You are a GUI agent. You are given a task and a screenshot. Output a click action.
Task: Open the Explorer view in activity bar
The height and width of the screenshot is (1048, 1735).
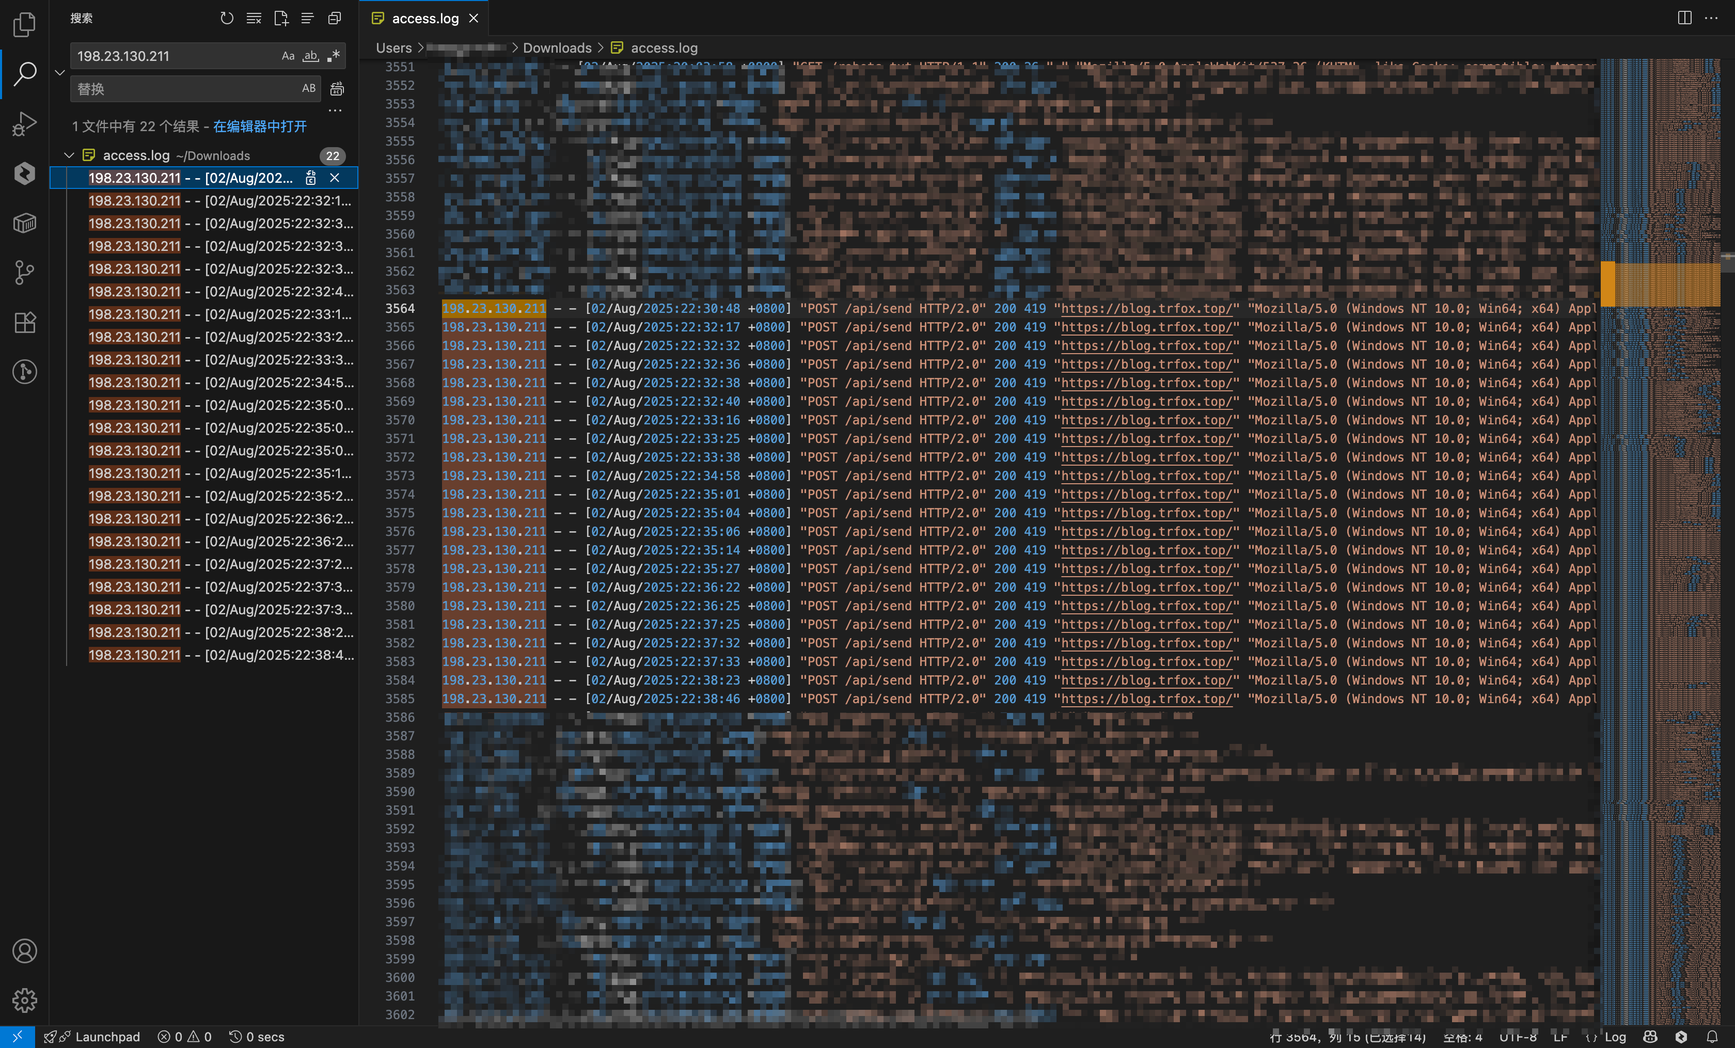(25, 25)
